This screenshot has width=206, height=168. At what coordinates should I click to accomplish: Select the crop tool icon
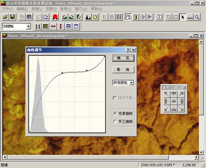pos(168,17)
